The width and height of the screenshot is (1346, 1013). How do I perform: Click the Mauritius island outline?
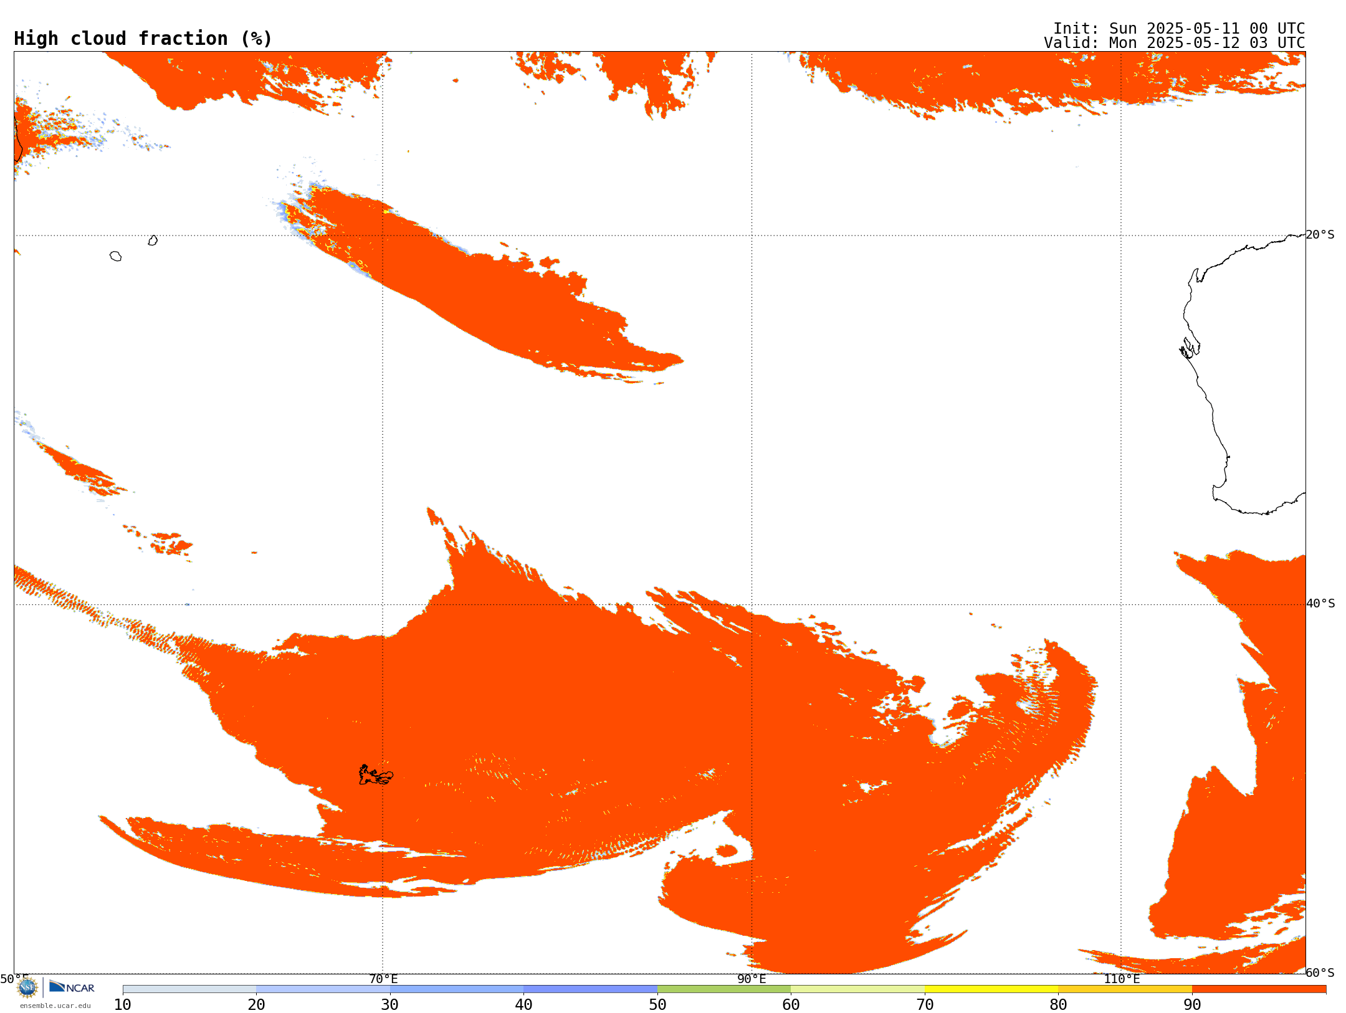(153, 240)
